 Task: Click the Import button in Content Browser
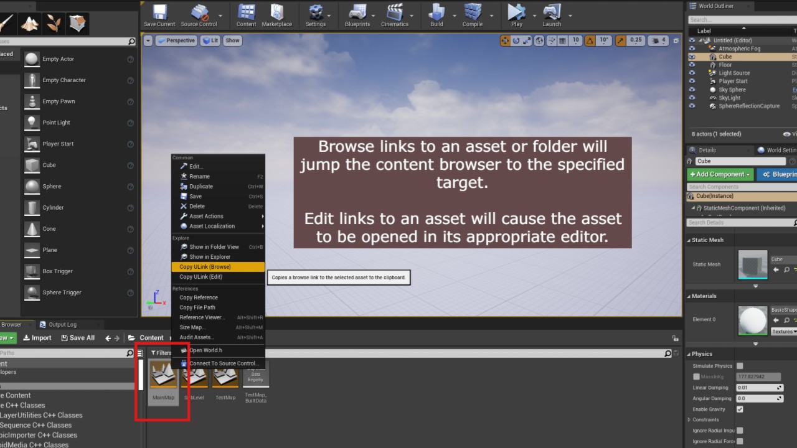37,338
